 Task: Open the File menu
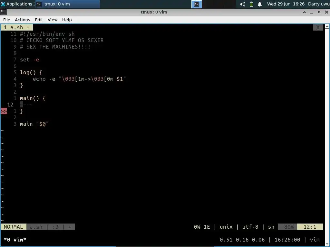click(6, 20)
